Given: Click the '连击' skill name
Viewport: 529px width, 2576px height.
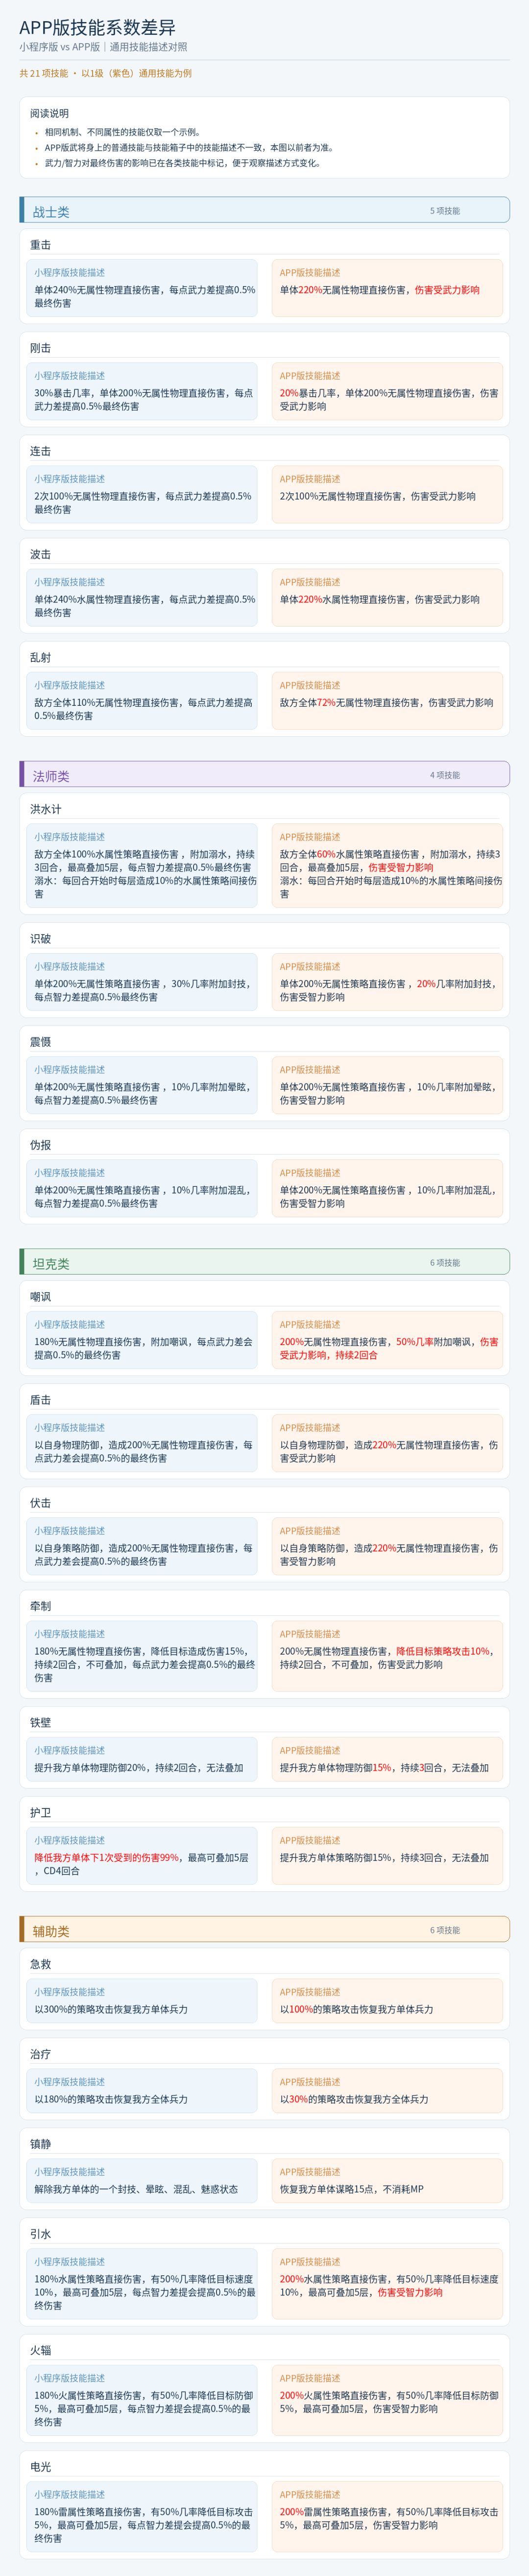Looking at the screenshot, I should click(40, 451).
